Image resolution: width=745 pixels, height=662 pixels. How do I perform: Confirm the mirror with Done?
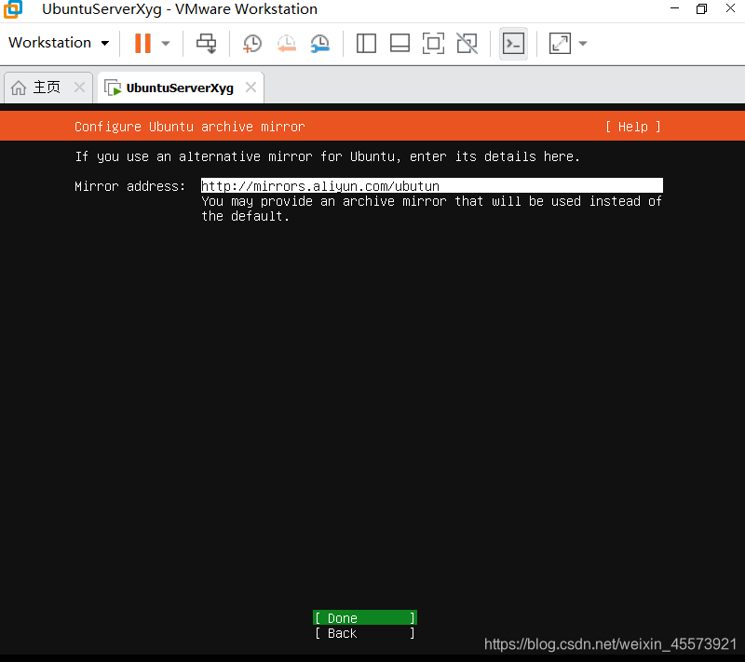[x=365, y=618]
